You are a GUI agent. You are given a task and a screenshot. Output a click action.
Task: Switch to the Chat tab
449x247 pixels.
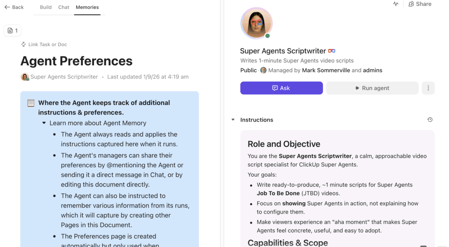point(64,7)
